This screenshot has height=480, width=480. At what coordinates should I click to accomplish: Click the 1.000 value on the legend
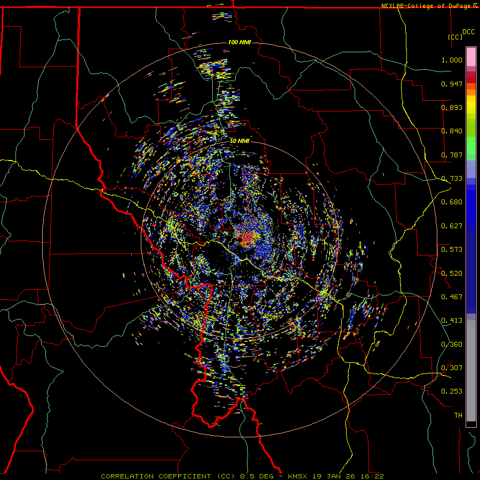452,60
